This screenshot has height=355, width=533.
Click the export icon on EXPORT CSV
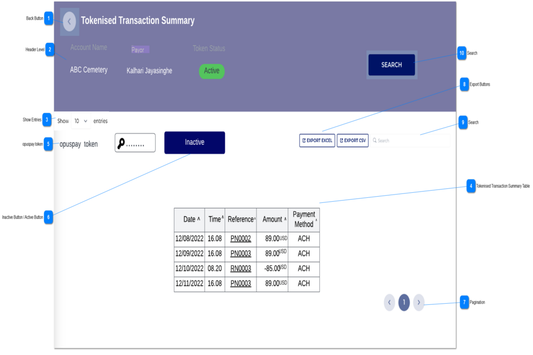click(341, 140)
